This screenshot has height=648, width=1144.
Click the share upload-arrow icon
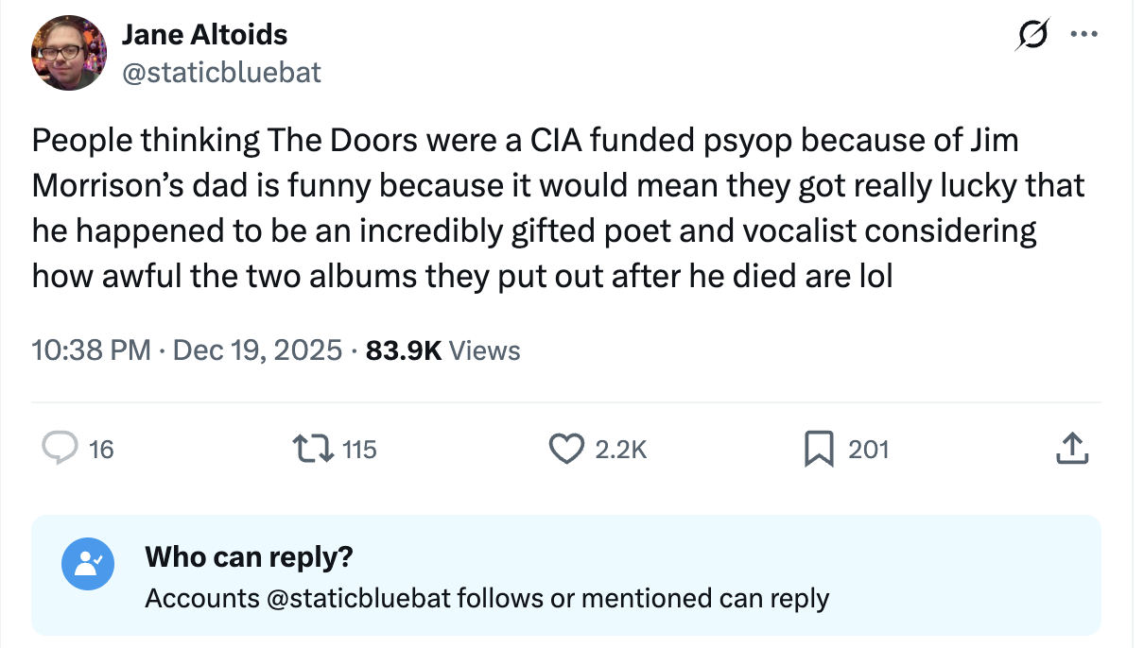(1071, 449)
